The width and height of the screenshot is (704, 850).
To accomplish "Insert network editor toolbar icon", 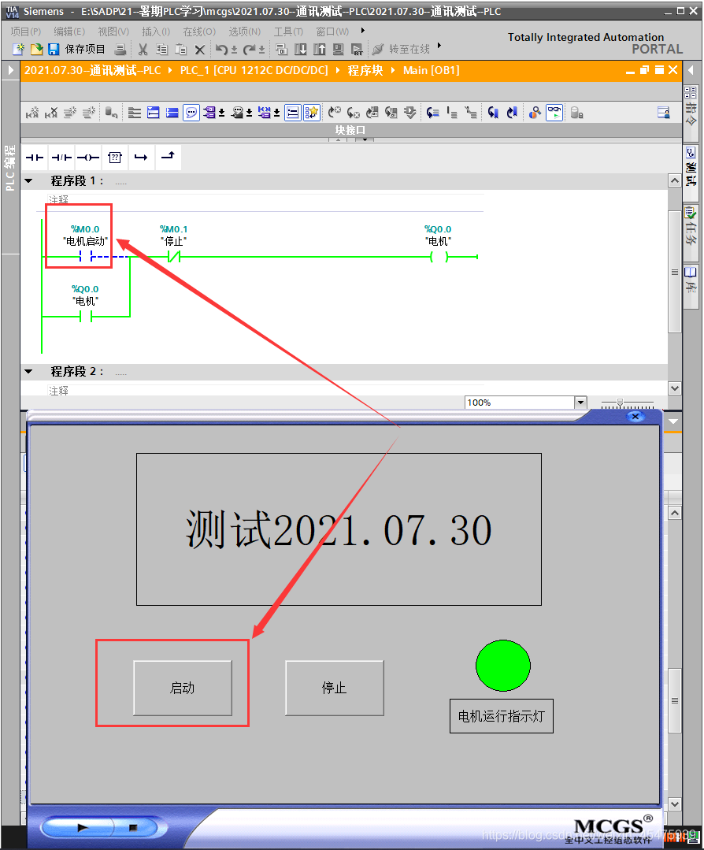I will coord(32,113).
